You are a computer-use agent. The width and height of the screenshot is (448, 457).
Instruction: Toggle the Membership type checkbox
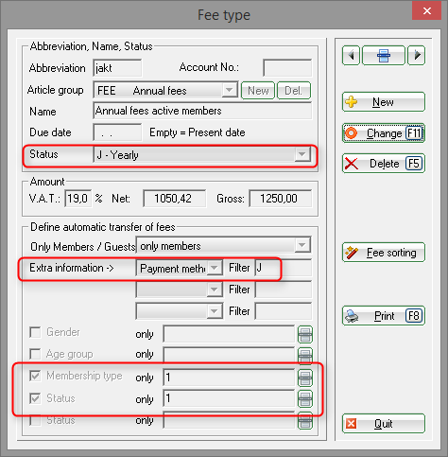[x=35, y=376]
